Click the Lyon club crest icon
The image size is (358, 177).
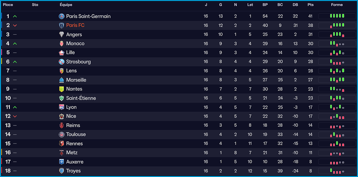click(61, 107)
